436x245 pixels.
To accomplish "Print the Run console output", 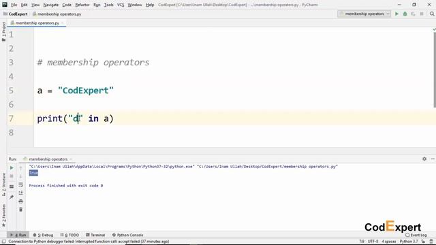I will (x=21, y=201).
